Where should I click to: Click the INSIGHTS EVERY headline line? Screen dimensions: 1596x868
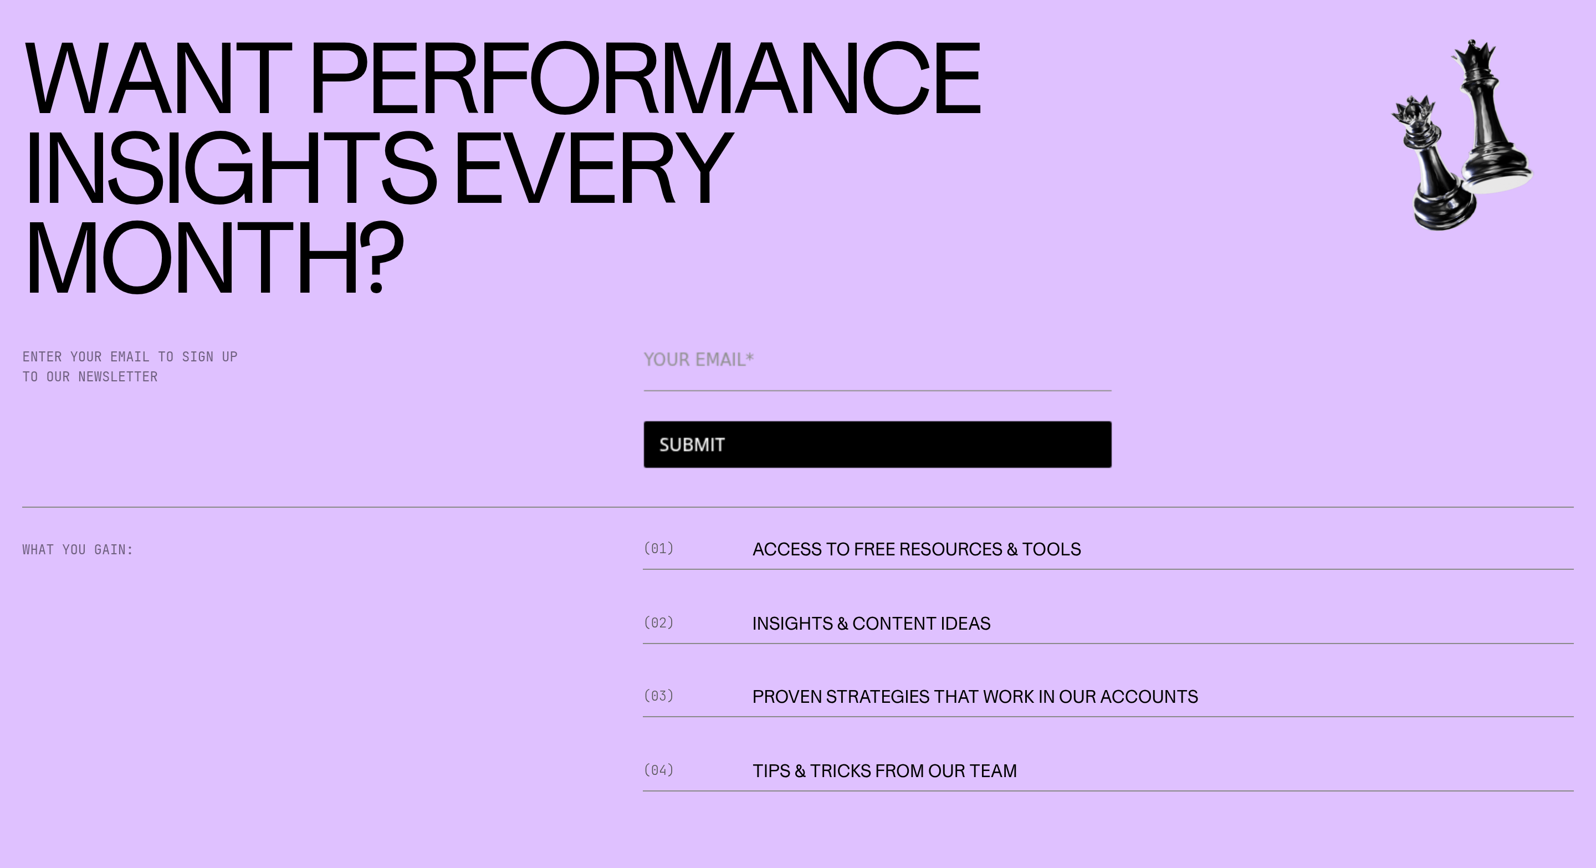[379, 167]
